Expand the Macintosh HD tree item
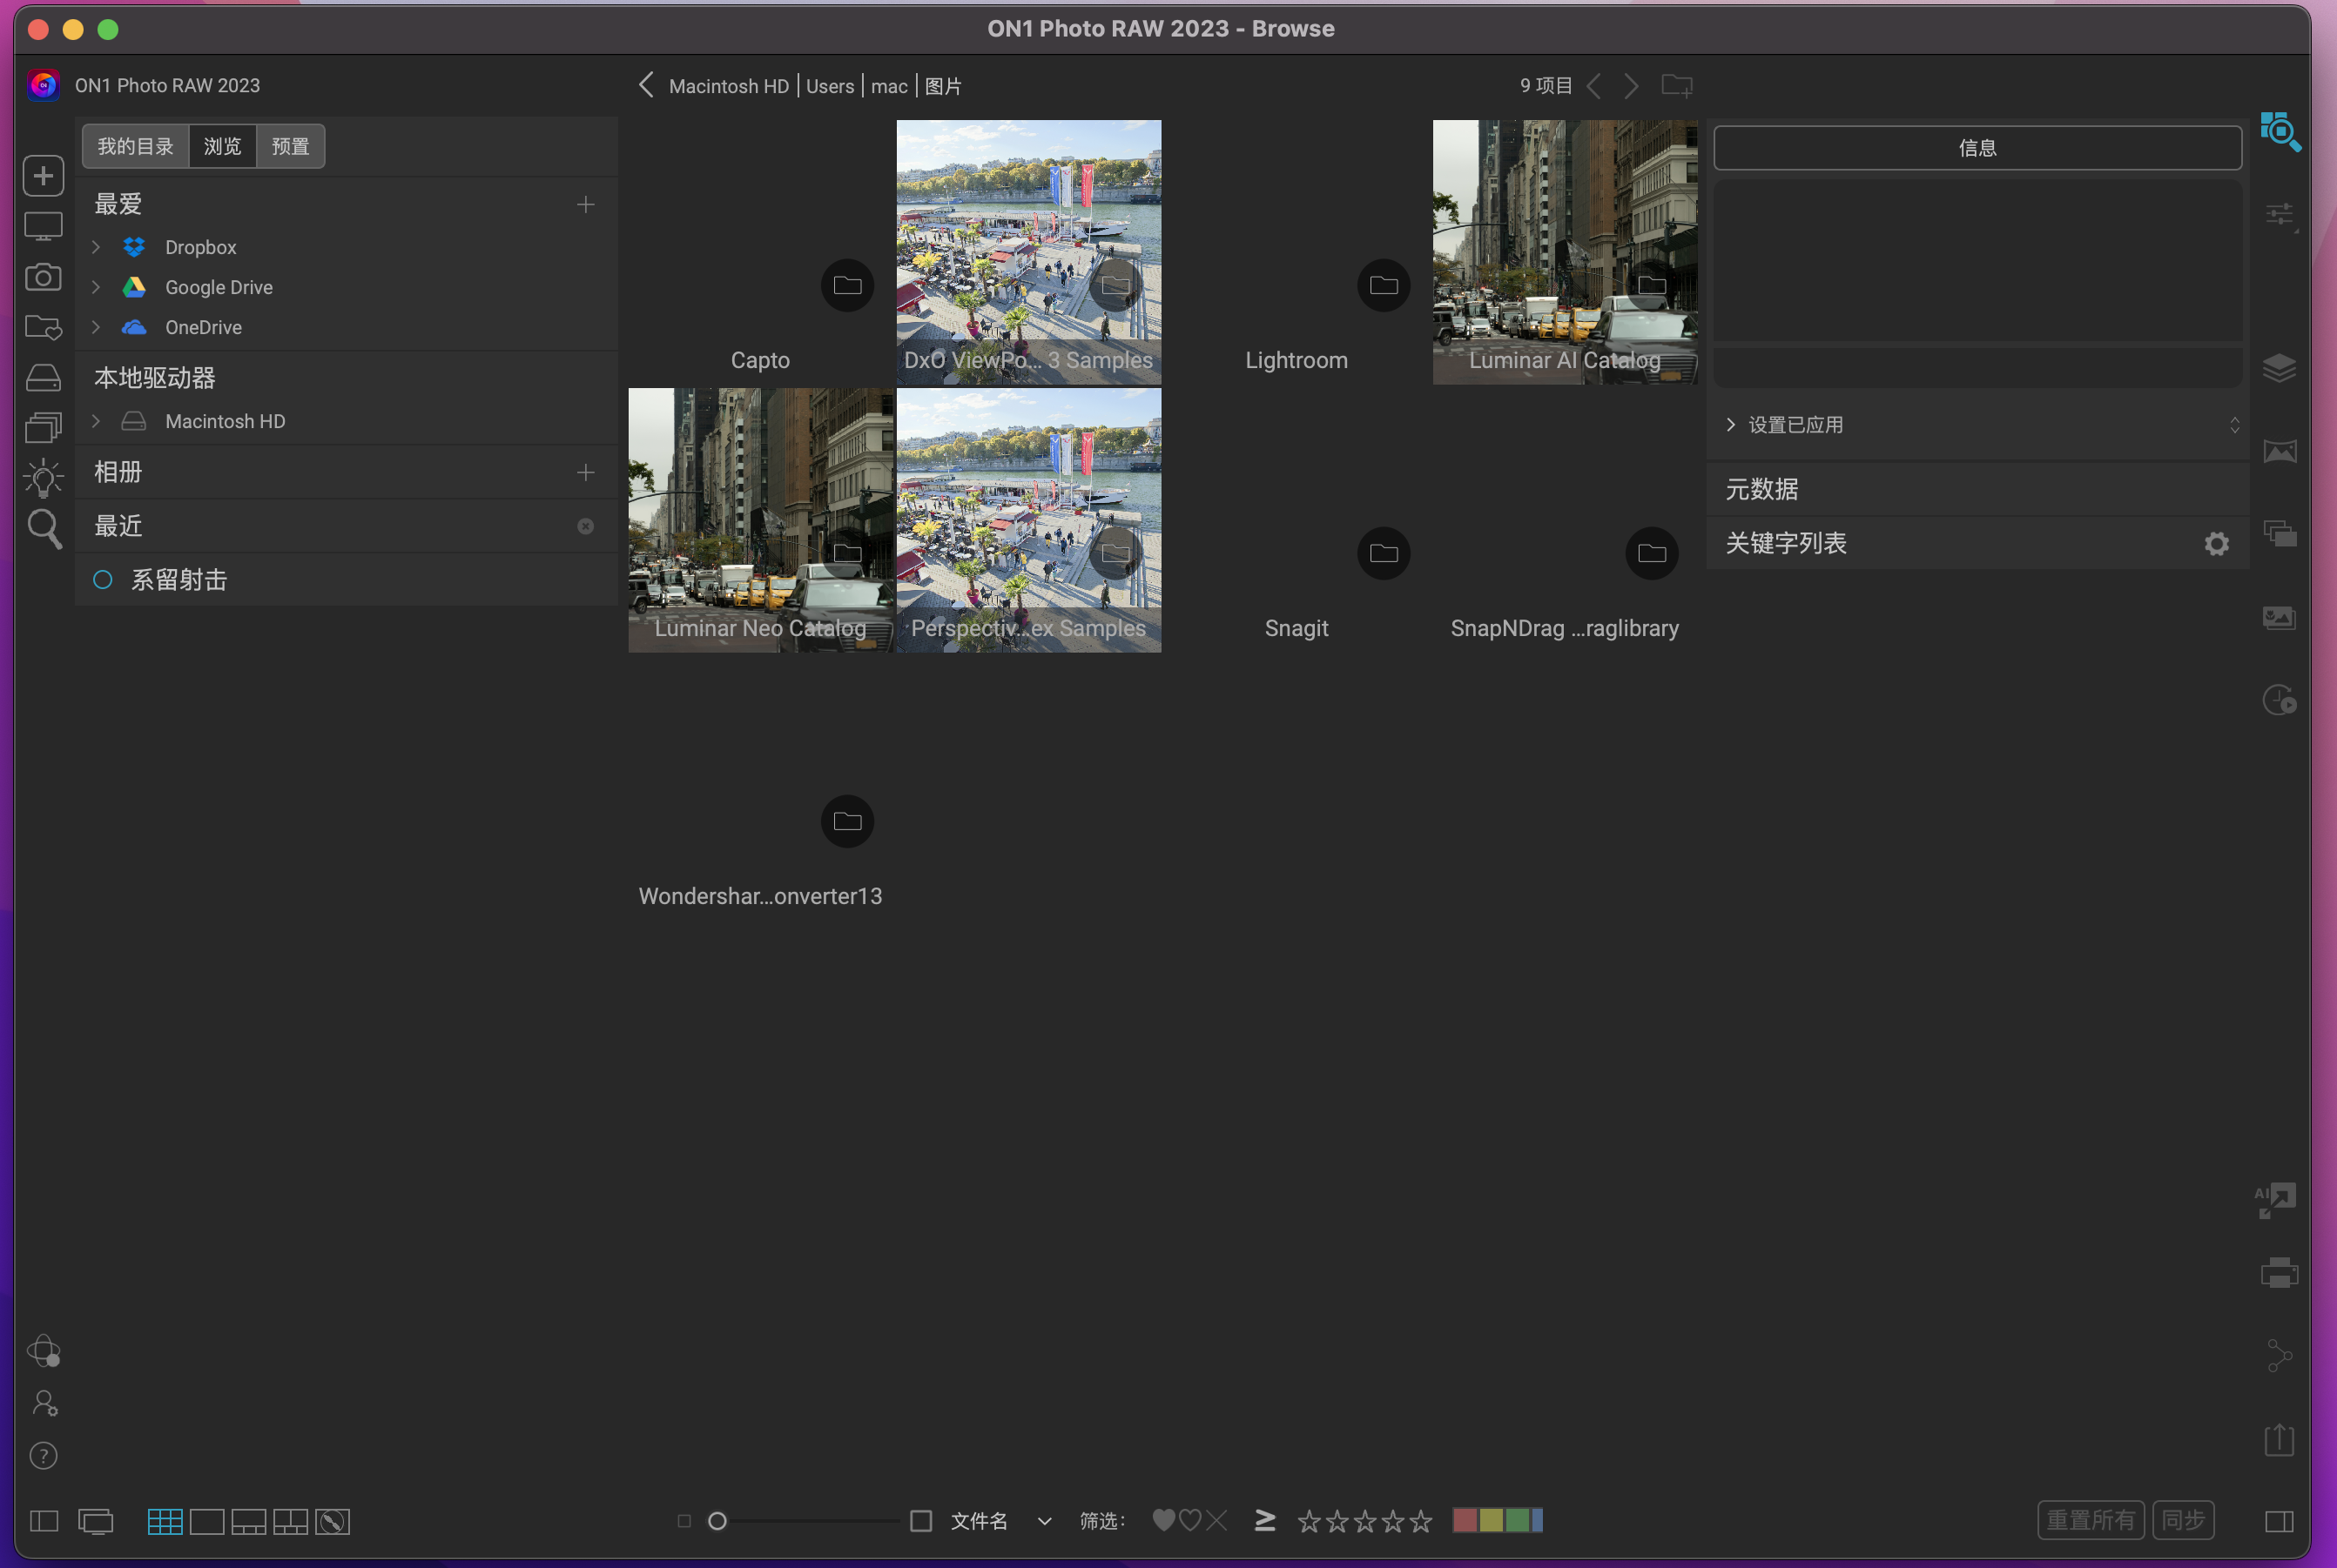Viewport: 2337px width, 1568px height. point(96,420)
